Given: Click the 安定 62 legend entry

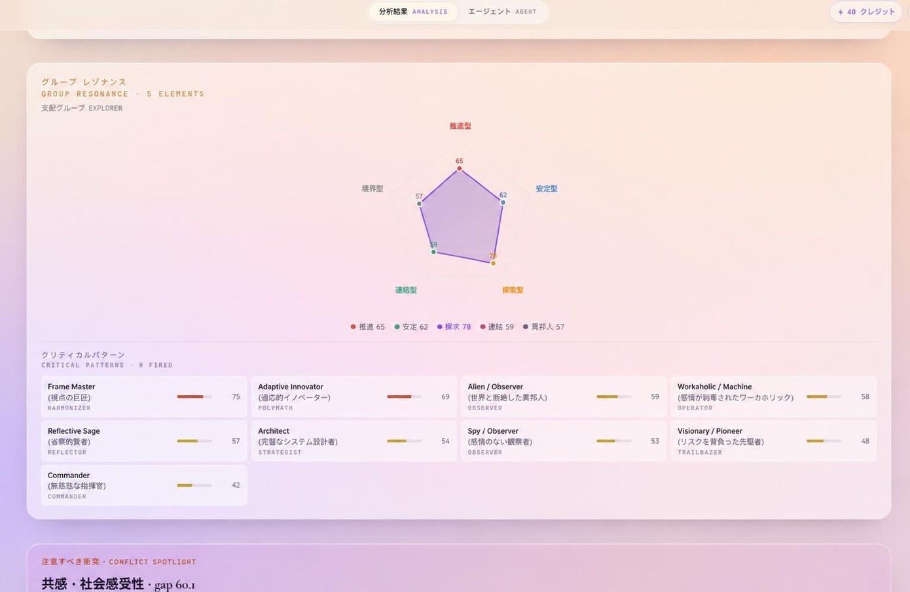Looking at the screenshot, I should pyautogui.click(x=411, y=327).
